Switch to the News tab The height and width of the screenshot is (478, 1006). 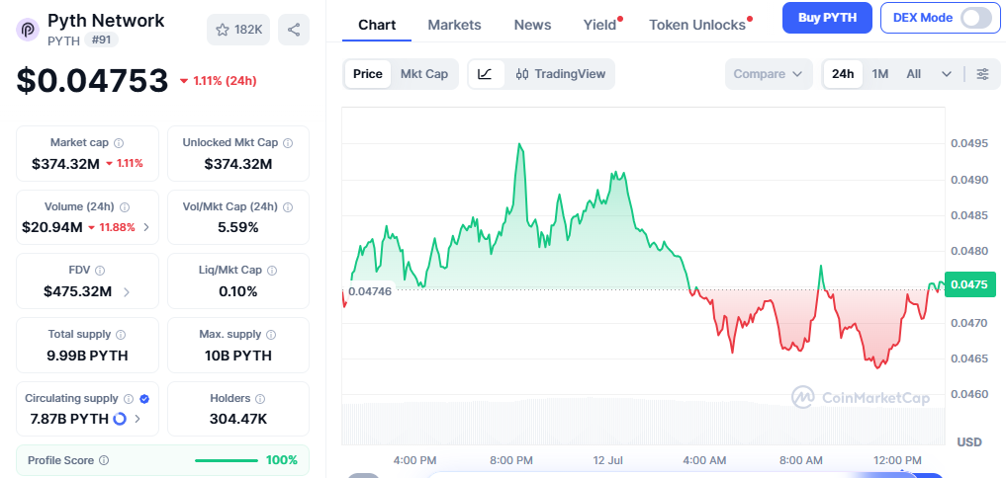coord(532,25)
